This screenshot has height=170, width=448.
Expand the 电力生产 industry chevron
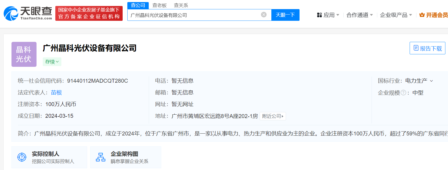click(431, 81)
